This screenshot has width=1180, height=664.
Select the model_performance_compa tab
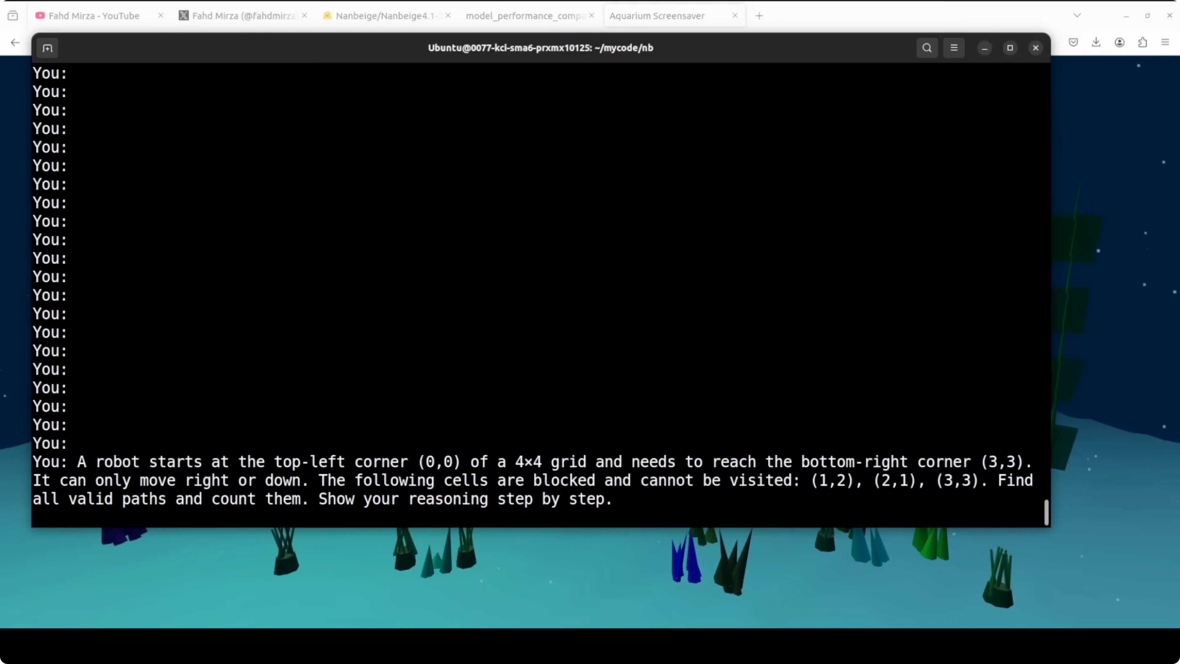pos(525,16)
